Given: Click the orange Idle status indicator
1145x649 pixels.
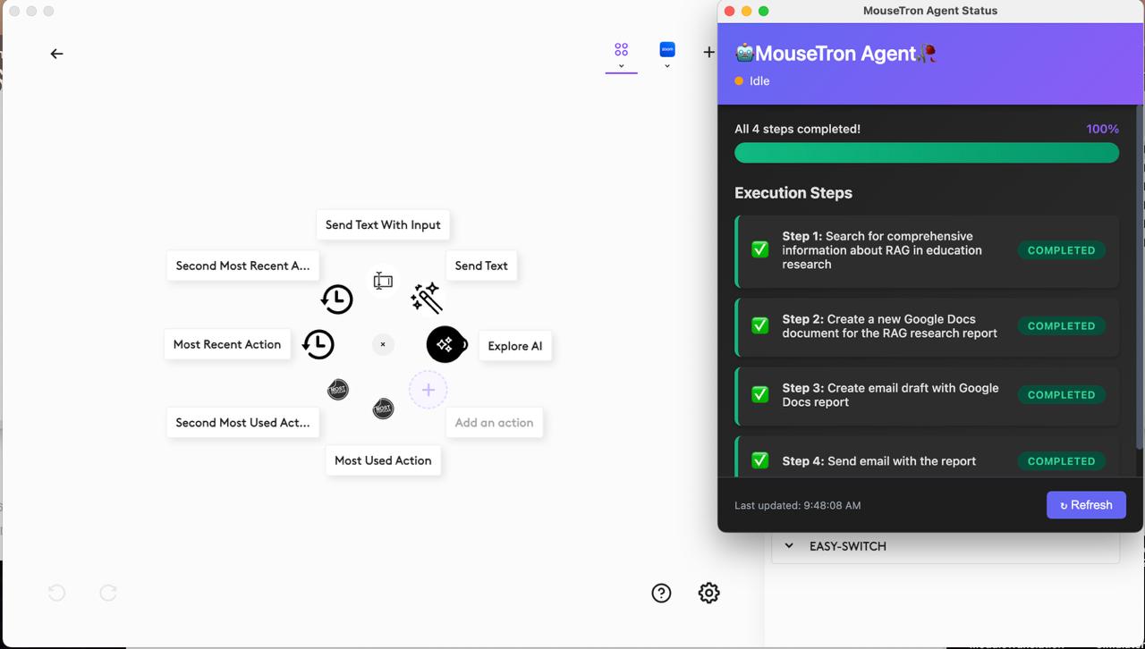Looking at the screenshot, I should pyautogui.click(x=739, y=81).
